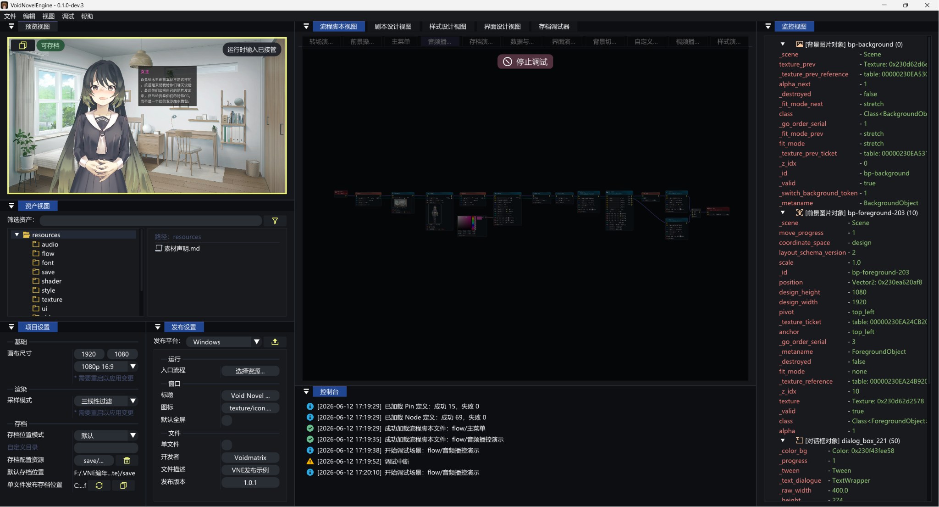Click save/... config resource button
This screenshot has width=939, height=507.
pos(94,461)
